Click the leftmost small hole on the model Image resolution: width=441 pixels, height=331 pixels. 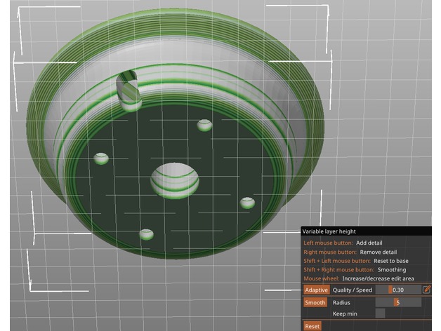[102, 158]
